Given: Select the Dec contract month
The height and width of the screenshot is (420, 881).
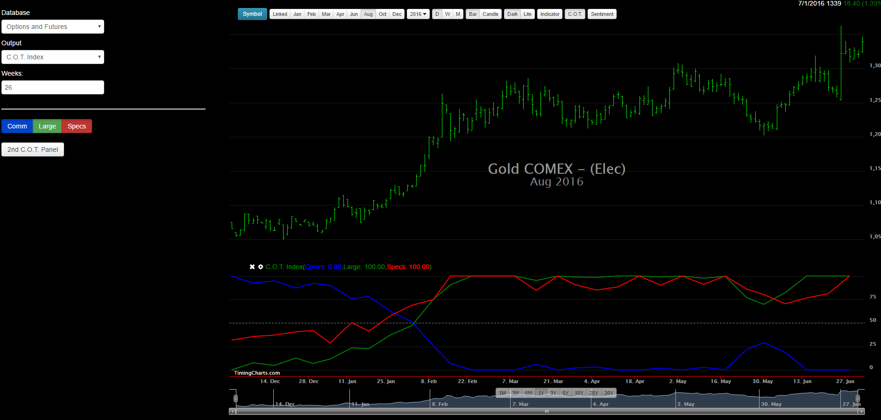Looking at the screenshot, I should pyautogui.click(x=397, y=14).
